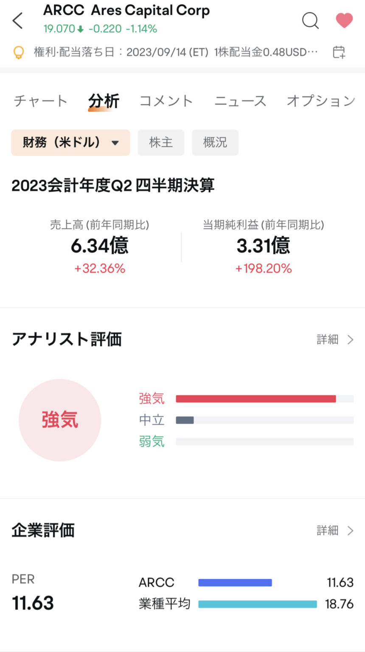The image size is (365, 652).
Task: Tap the search icon to find stocks
Action: (x=310, y=20)
